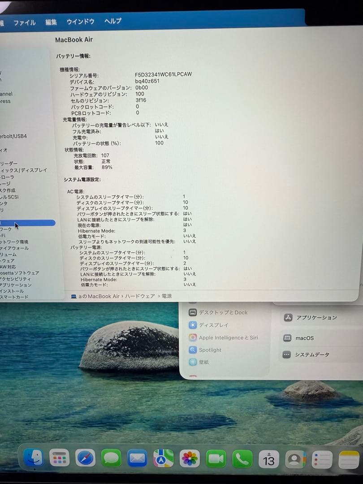The height and width of the screenshot is (484, 363).
Task: Open the ヘルプ menu
Action: (112, 22)
